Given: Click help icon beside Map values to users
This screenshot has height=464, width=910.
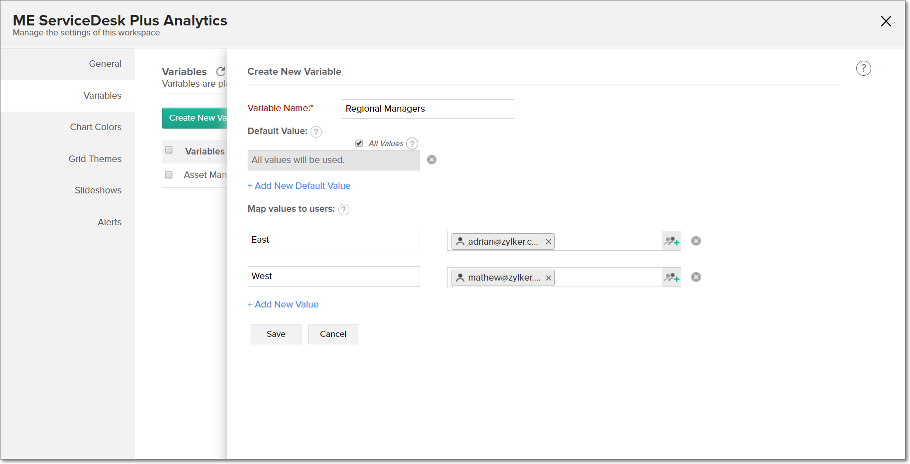Looking at the screenshot, I should (x=344, y=209).
